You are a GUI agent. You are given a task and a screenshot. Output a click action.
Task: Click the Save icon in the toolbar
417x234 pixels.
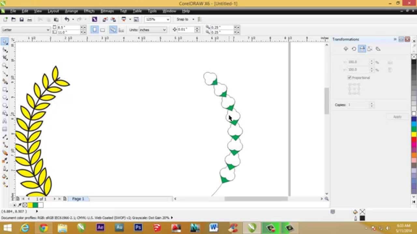(x=22, y=19)
